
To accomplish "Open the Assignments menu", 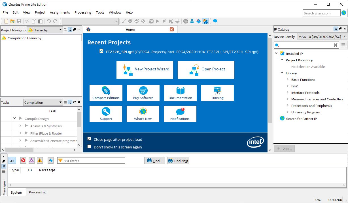I will (x=60, y=12).
